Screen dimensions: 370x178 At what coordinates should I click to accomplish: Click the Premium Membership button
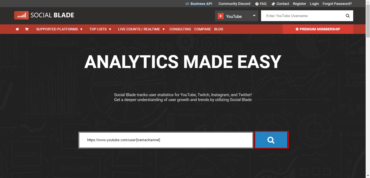(318, 29)
